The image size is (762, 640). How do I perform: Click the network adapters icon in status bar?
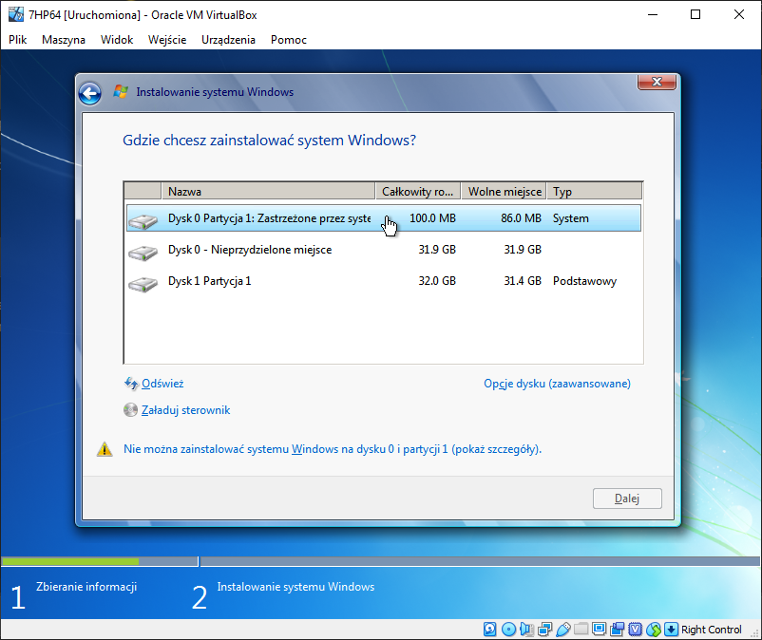point(544,630)
